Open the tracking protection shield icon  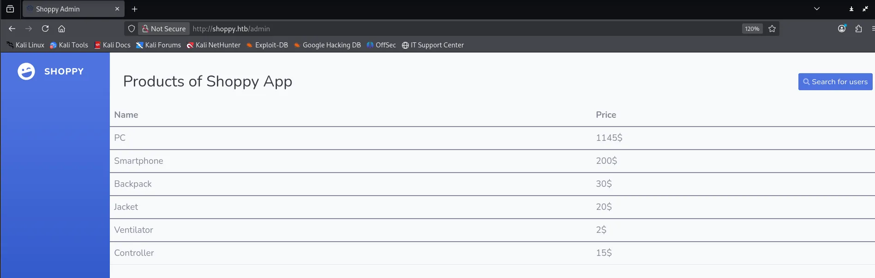point(132,29)
